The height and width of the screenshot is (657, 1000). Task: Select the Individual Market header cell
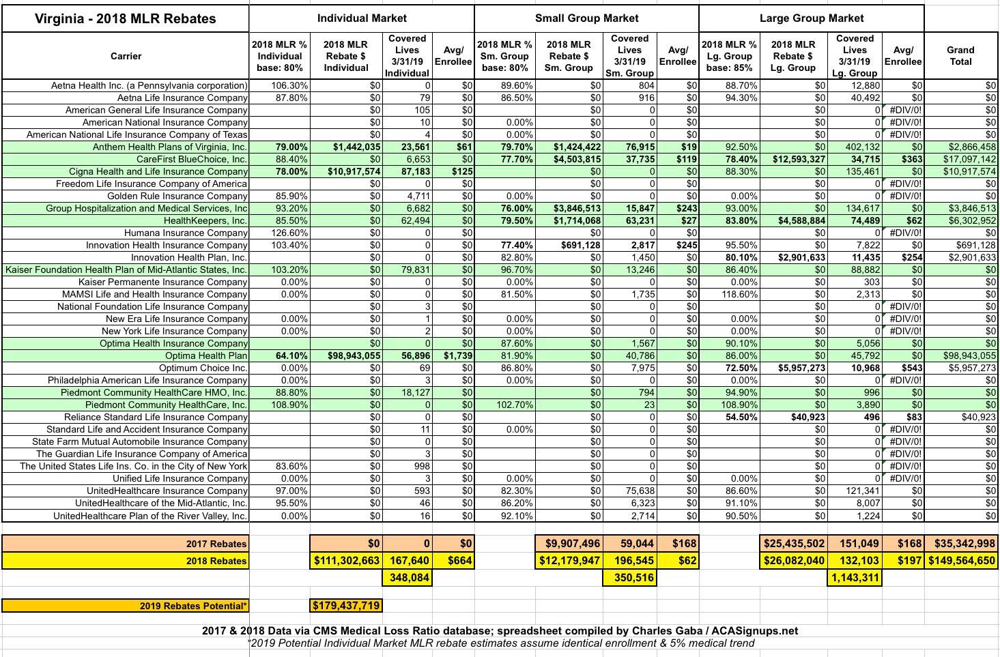(361, 18)
